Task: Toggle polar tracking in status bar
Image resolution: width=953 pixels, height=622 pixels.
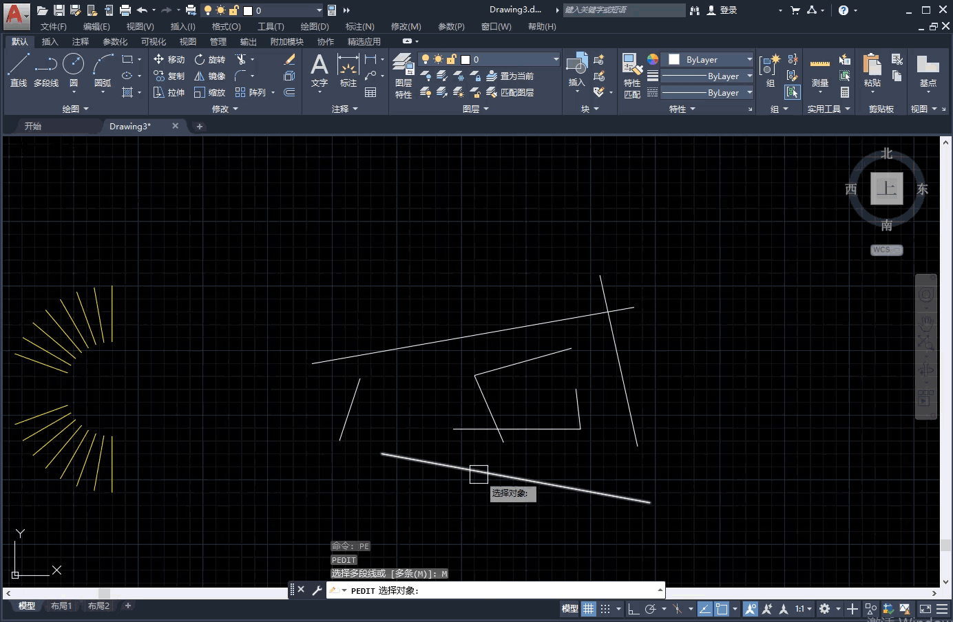Action: tap(650, 609)
